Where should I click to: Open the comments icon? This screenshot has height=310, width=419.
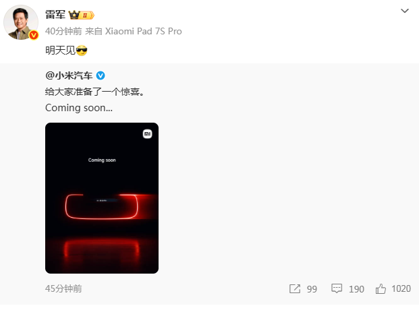pos(337,288)
